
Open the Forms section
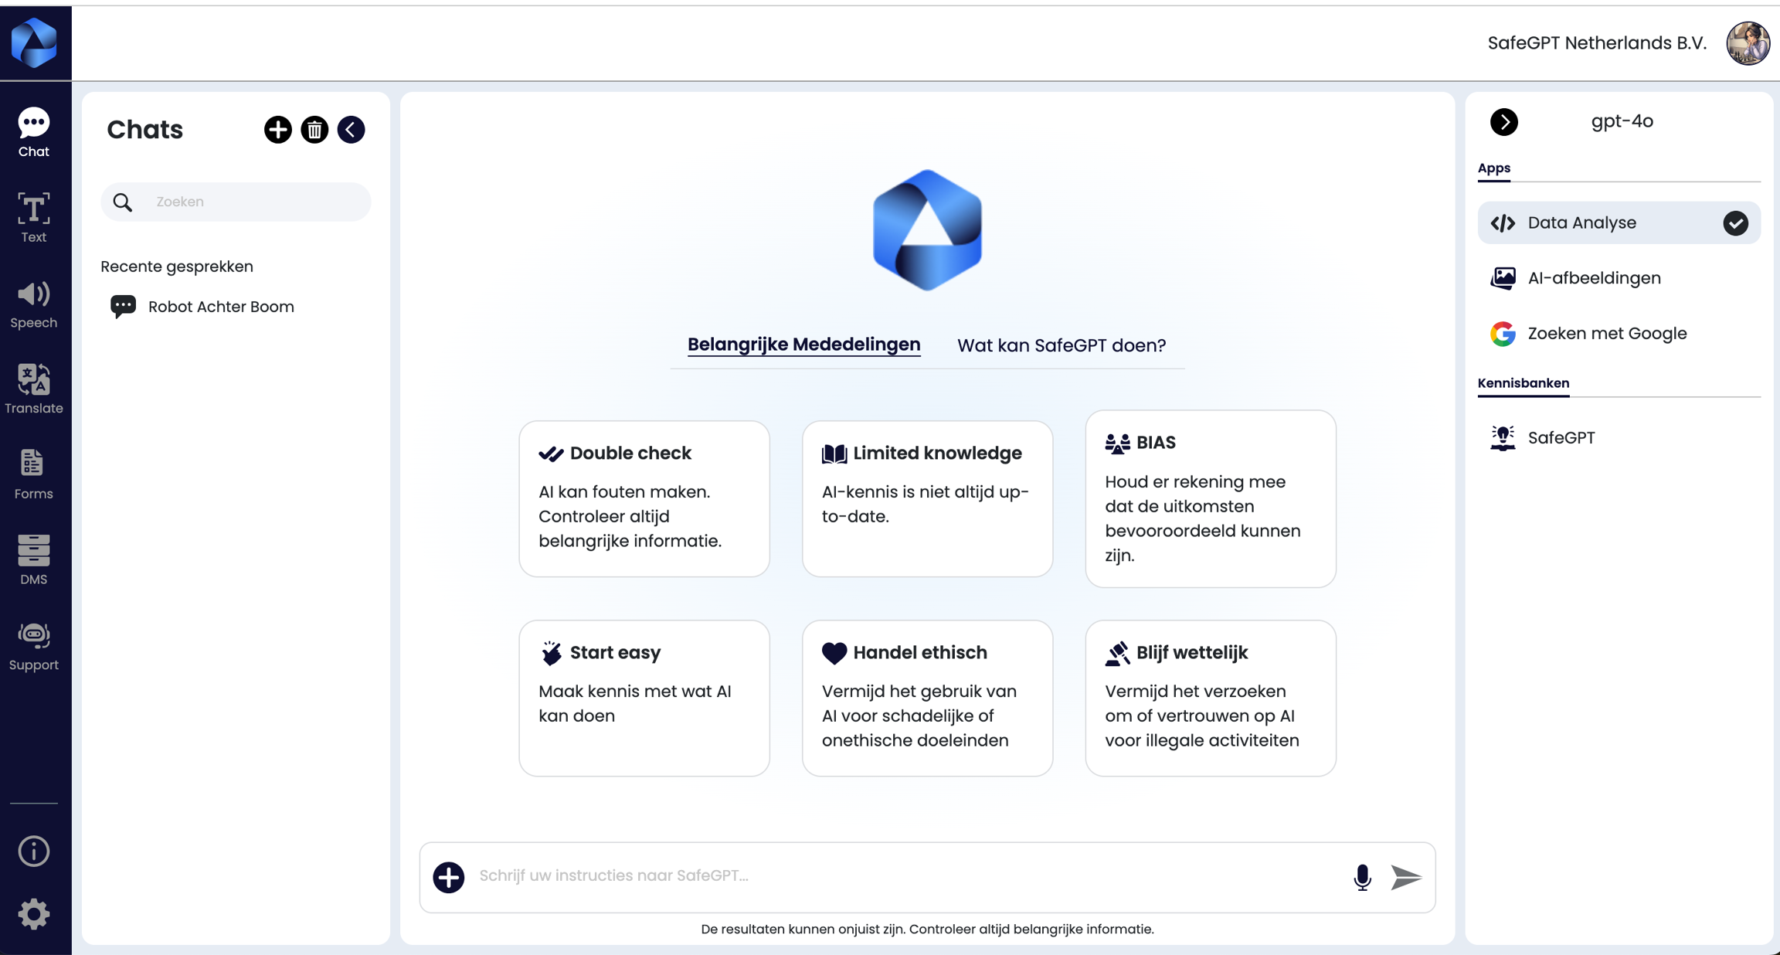pyautogui.click(x=33, y=474)
